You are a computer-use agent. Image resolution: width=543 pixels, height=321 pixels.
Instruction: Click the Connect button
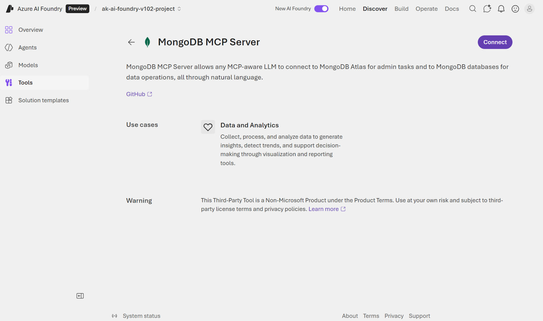494,42
